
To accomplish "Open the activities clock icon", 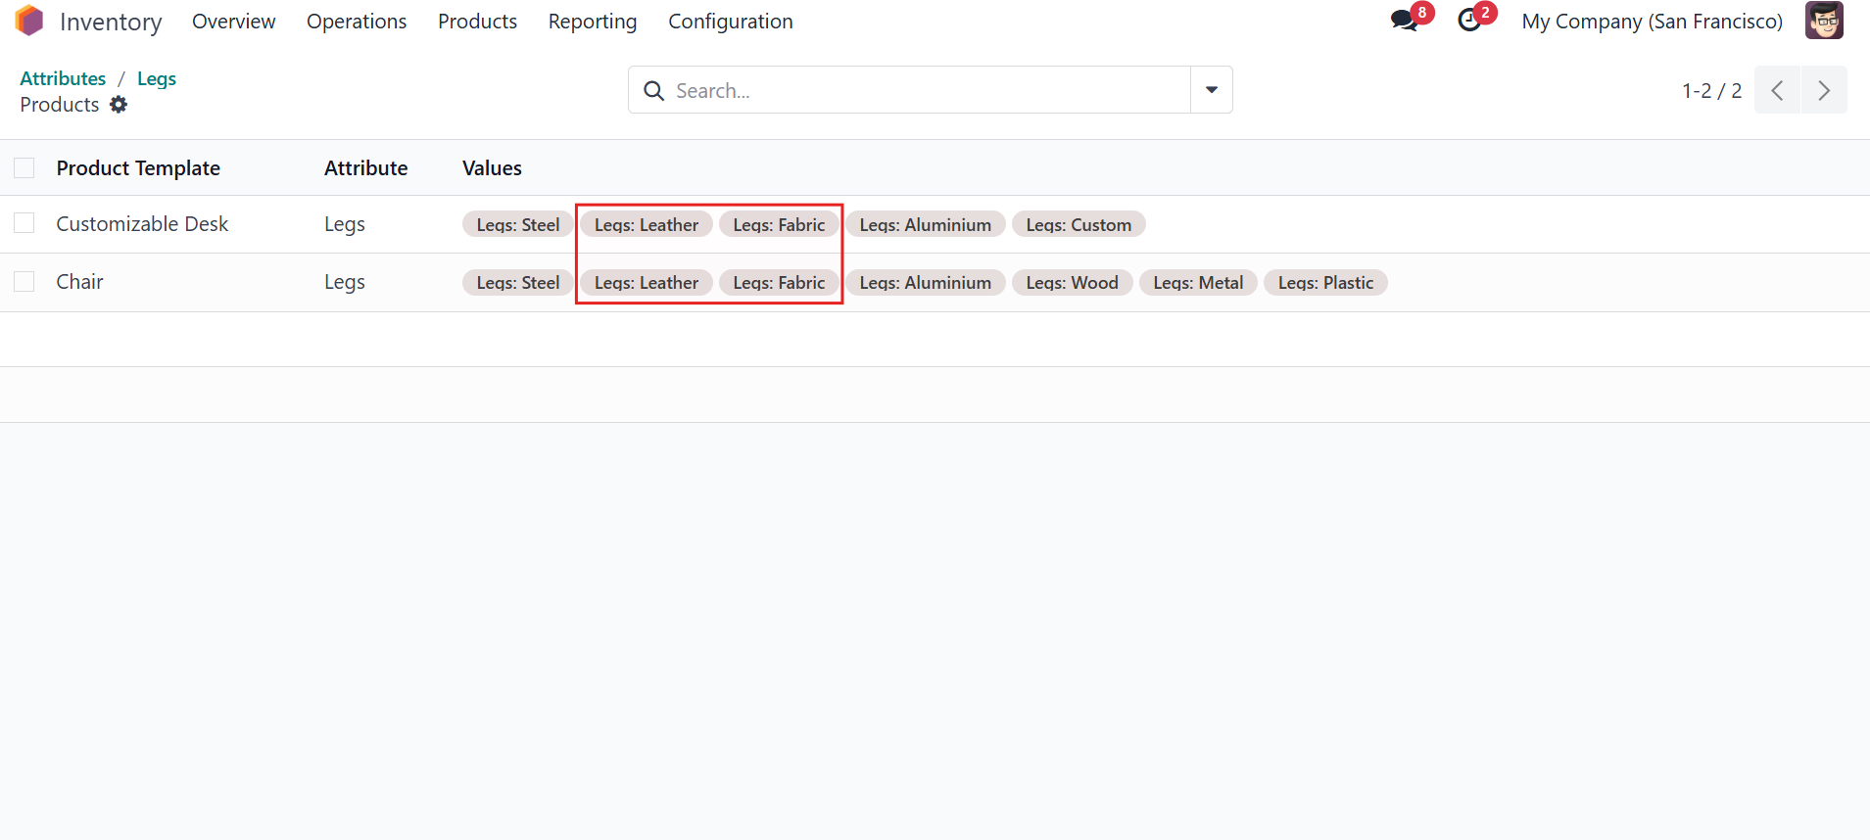I will click(1469, 21).
